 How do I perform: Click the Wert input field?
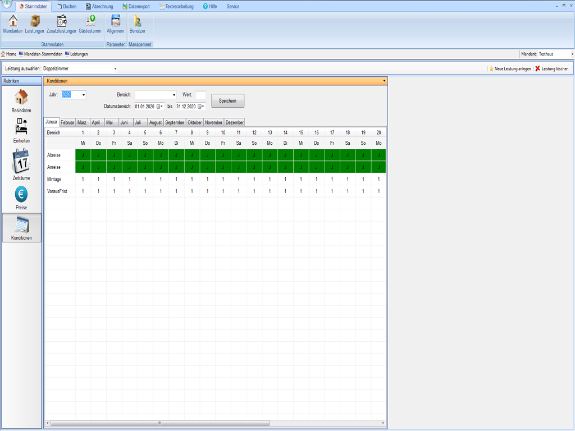pyautogui.click(x=200, y=95)
